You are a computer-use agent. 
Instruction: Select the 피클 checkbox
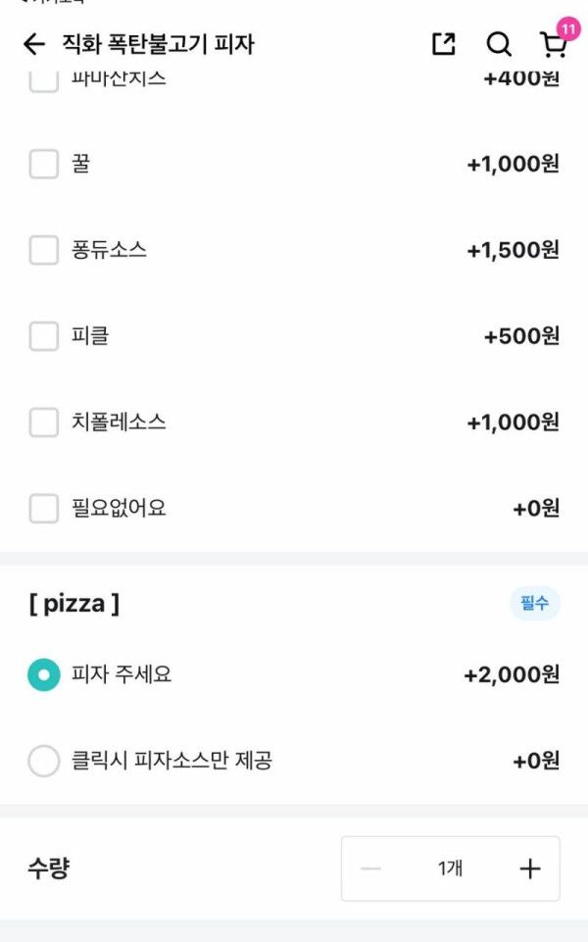(42, 336)
